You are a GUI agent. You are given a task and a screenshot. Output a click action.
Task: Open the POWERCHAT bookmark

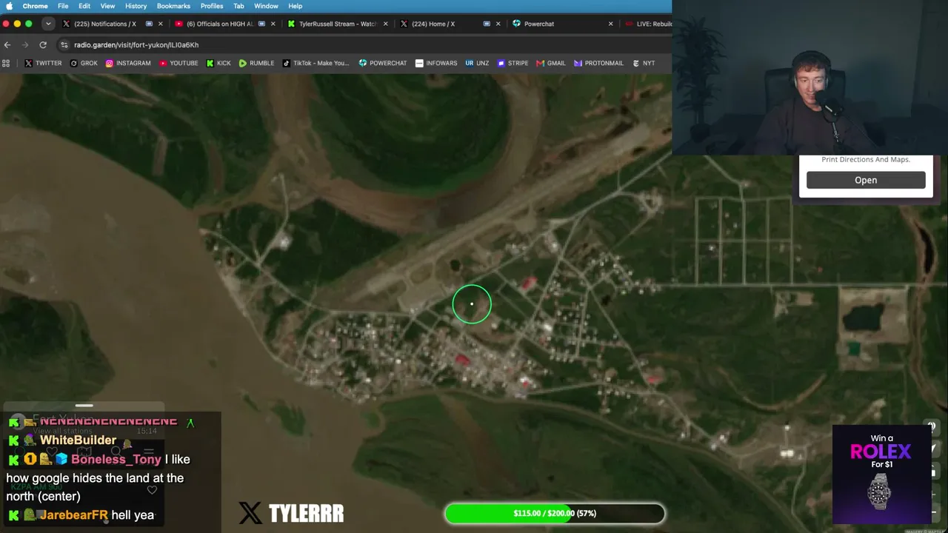382,63
